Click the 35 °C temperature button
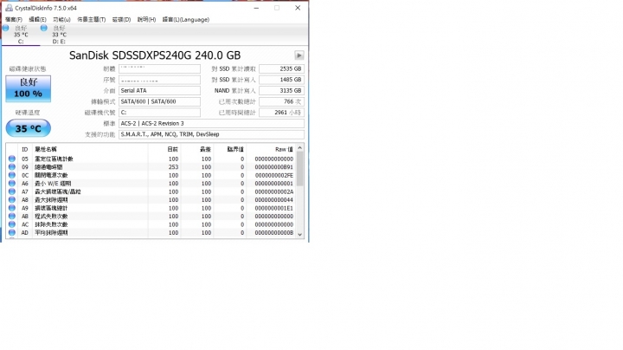Viewport: 623px width, 350px height. [29, 128]
